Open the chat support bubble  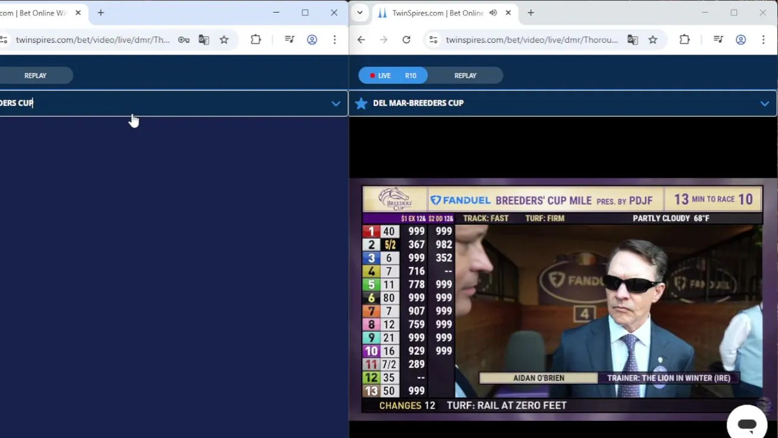(747, 424)
